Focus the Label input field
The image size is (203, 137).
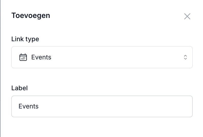pos(102,106)
